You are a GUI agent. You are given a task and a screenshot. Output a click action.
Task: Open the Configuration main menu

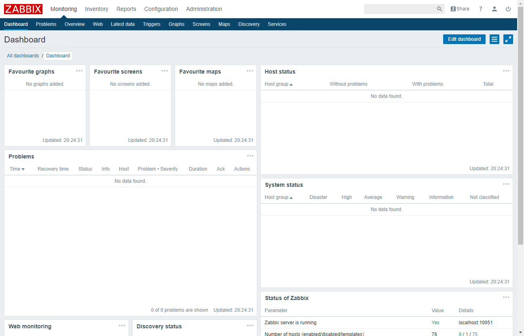[161, 9]
